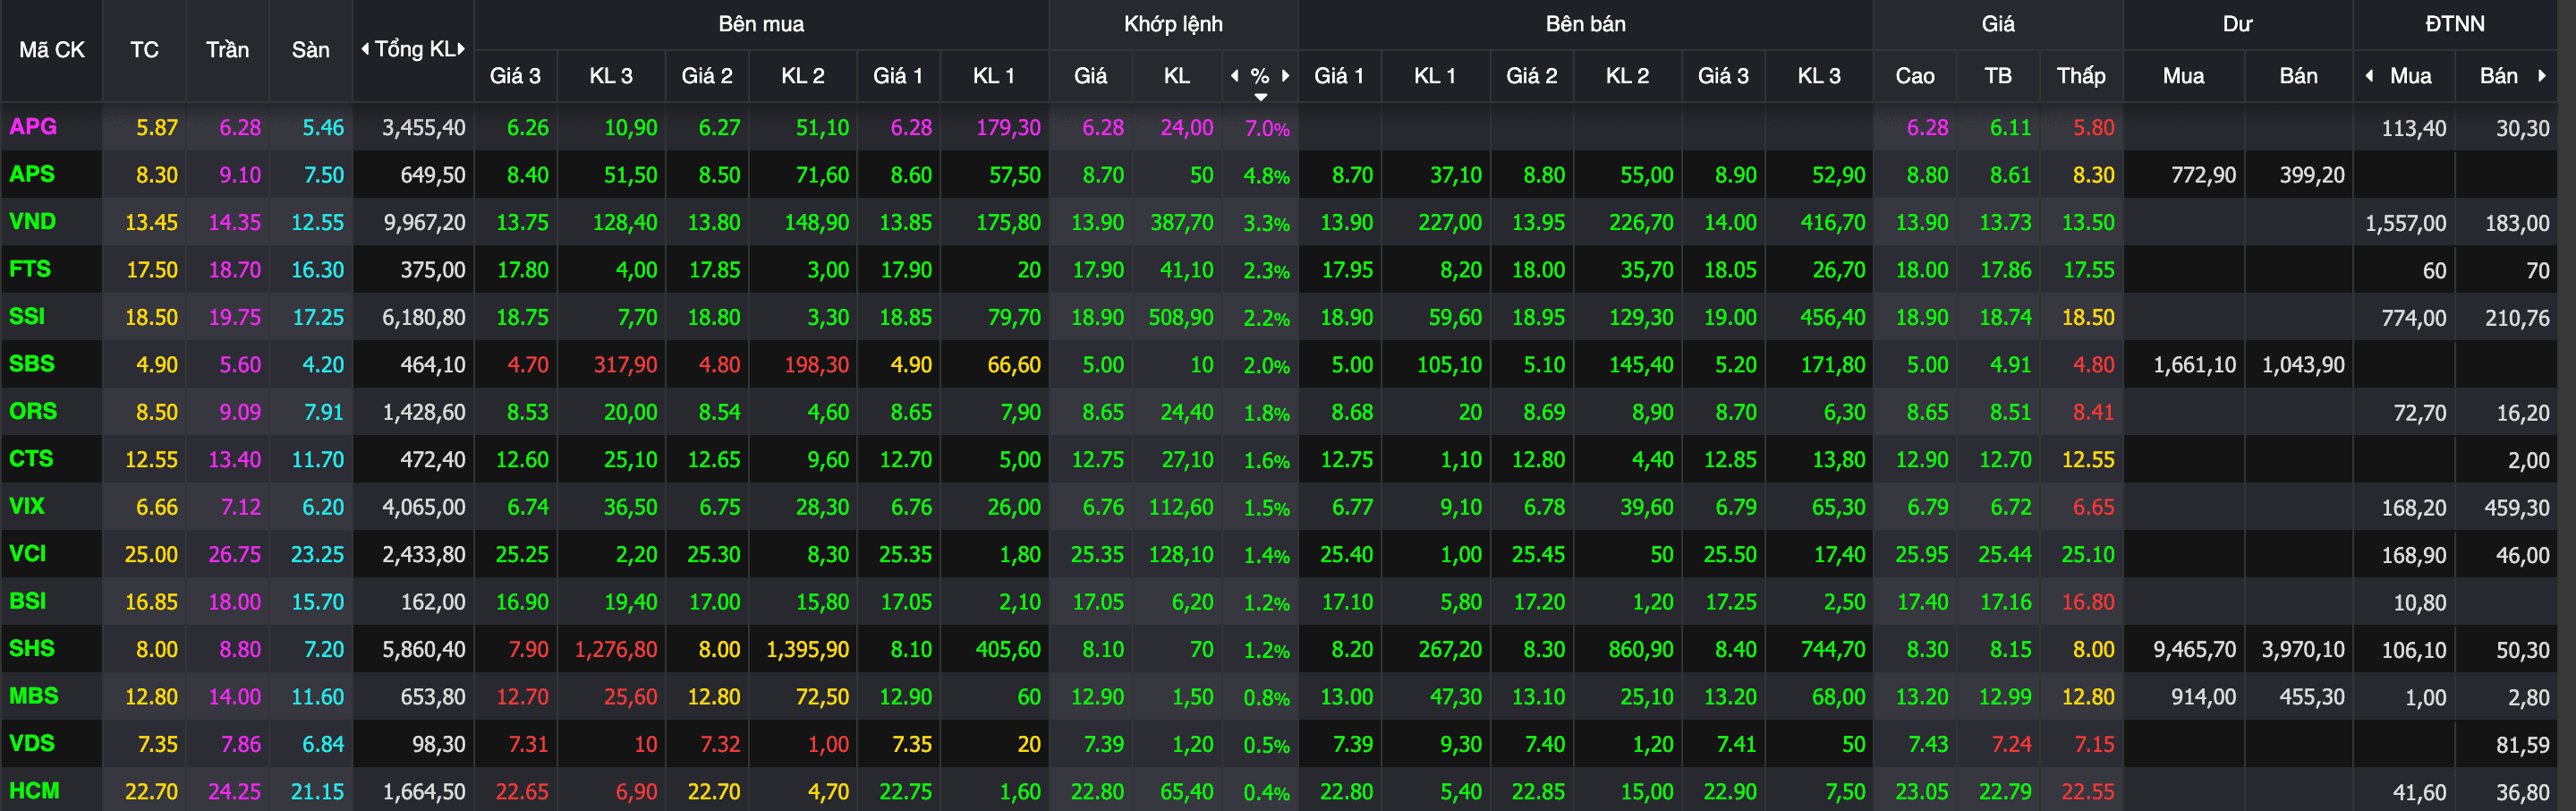
Task: Sort by TC reference price header
Action: tap(144, 50)
